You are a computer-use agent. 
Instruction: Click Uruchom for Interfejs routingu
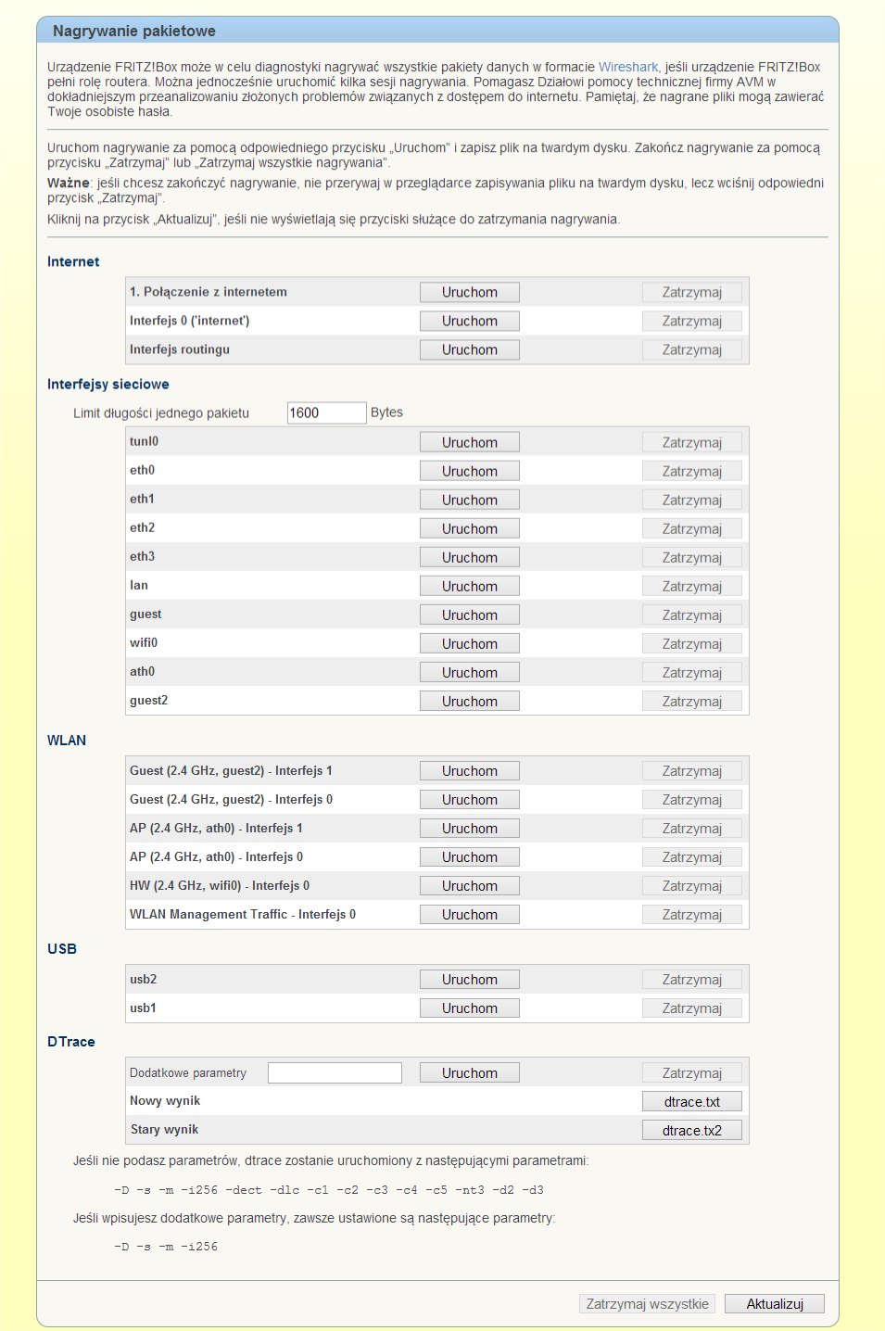tap(469, 349)
